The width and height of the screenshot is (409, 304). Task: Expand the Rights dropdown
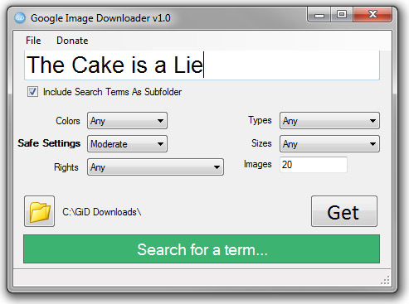point(155,167)
